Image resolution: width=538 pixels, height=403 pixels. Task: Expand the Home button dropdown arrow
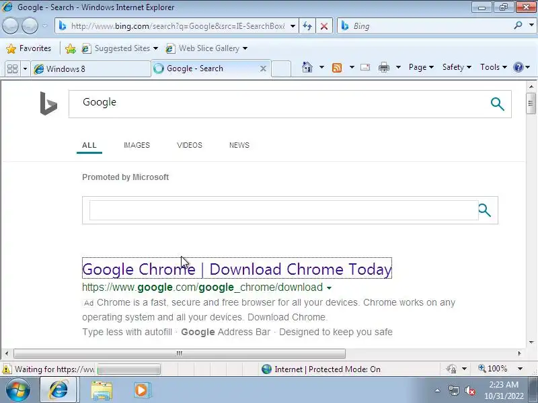point(321,67)
